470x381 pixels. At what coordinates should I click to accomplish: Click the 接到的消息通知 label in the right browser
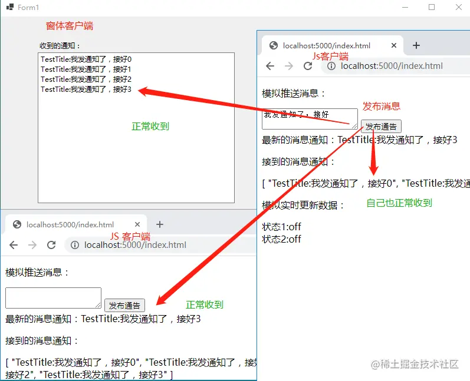(x=298, y=161)
